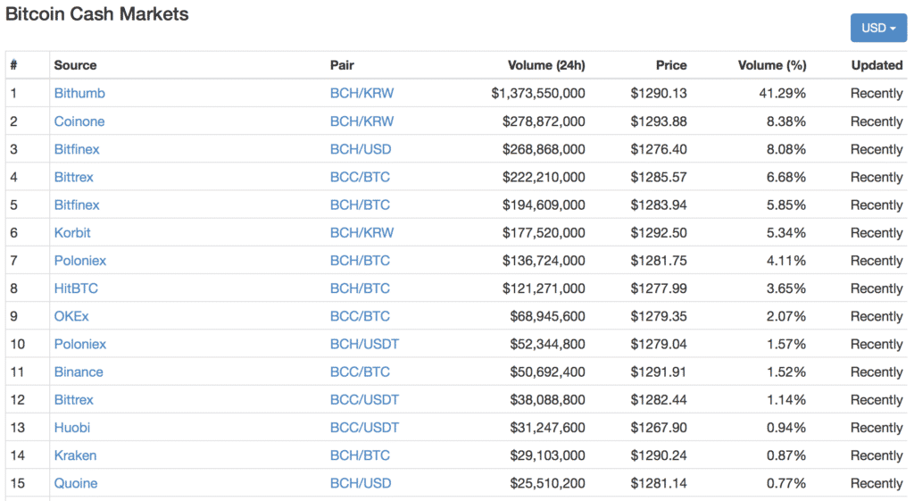Select Kraken's volume $29,103,000
The height and width of the screenshot is (501, 914).
547,455
